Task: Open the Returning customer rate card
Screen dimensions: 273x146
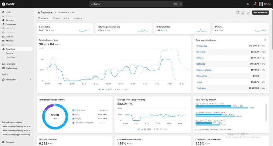Action: point(123,28)
